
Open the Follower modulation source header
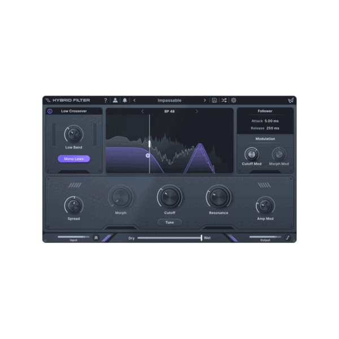coord(265,111)
